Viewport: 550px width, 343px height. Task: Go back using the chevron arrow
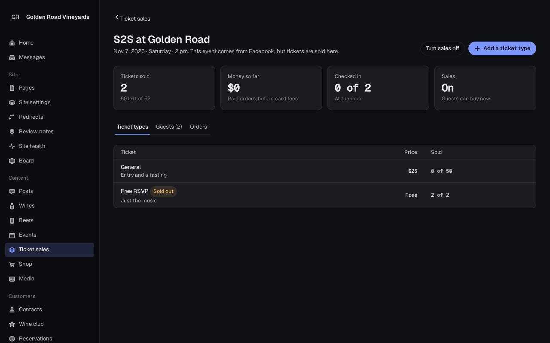click(x=116, y=18)
